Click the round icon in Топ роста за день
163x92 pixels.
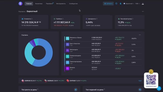coord(76,89)
